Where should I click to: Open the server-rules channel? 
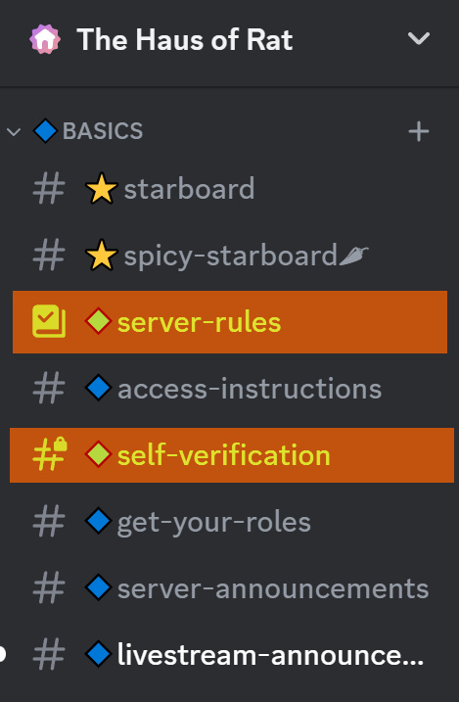click(x=230, y=322)
